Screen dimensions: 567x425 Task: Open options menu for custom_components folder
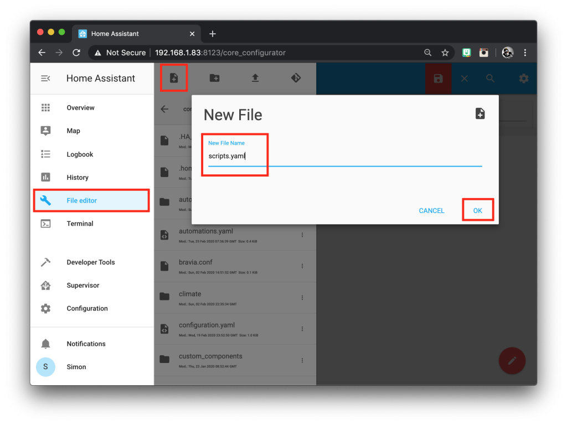(x=302, y=360)
